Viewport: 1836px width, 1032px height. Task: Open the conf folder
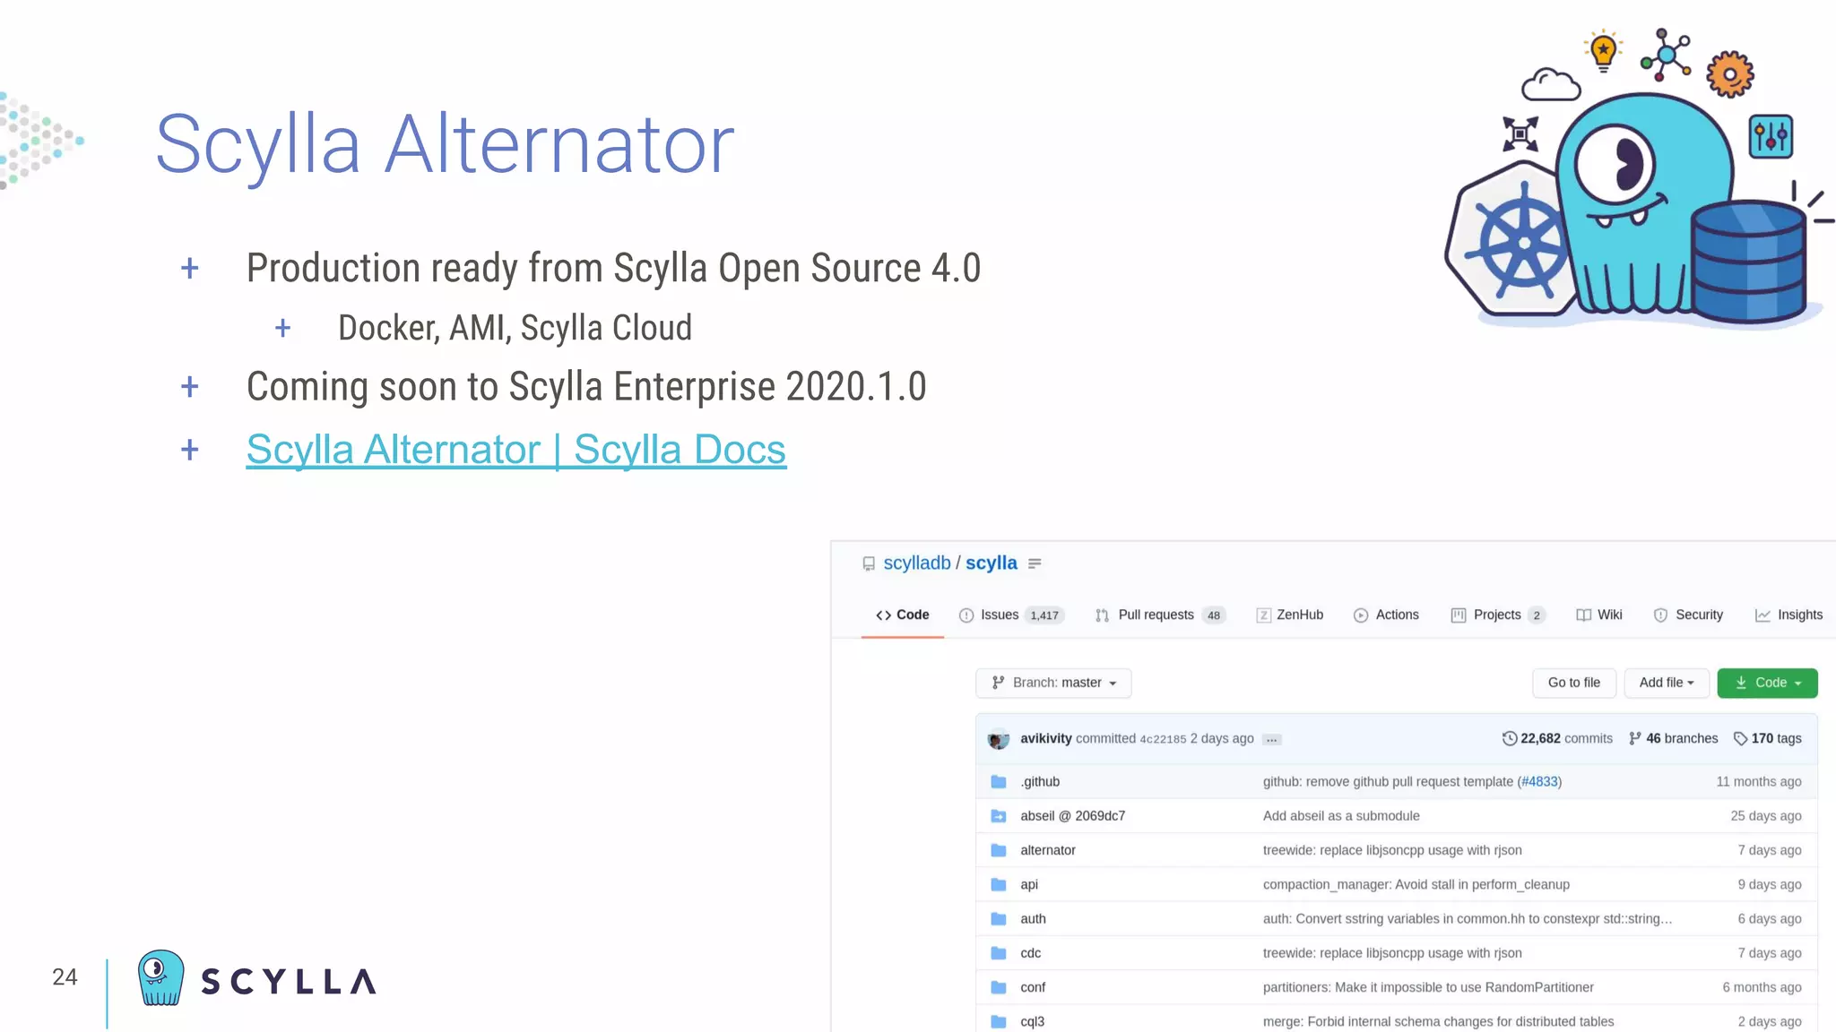point(1033,987)
